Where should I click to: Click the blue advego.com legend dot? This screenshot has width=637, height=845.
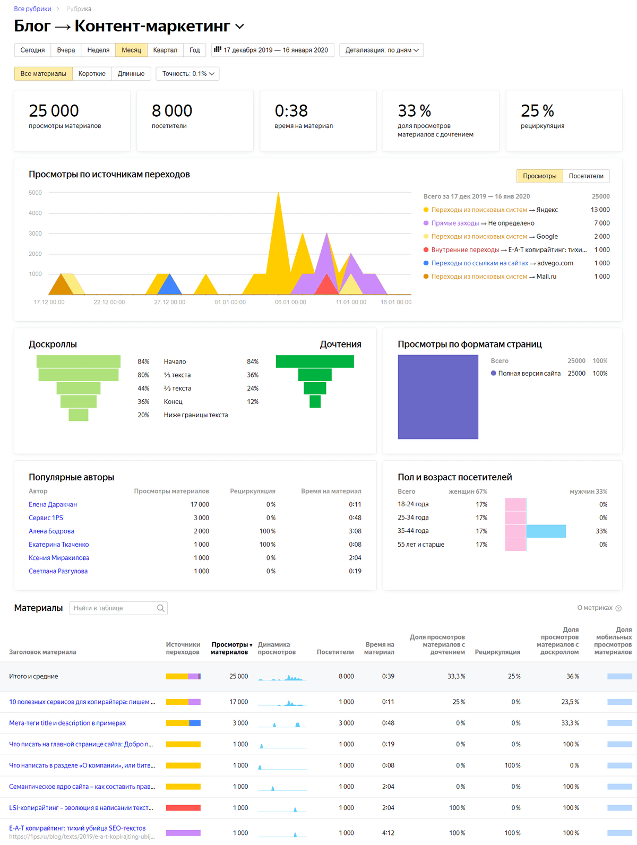pos(426,263)
